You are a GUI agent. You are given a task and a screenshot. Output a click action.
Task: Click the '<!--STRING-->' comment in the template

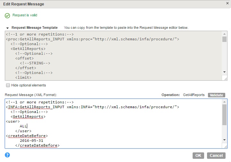coord(35,63)
